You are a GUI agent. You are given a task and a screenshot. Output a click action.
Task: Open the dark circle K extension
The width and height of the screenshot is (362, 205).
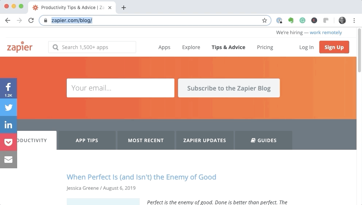[314, 20]
